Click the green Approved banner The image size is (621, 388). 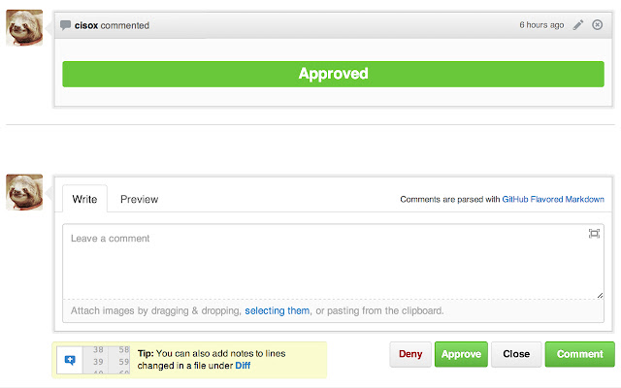coord(333,74)
